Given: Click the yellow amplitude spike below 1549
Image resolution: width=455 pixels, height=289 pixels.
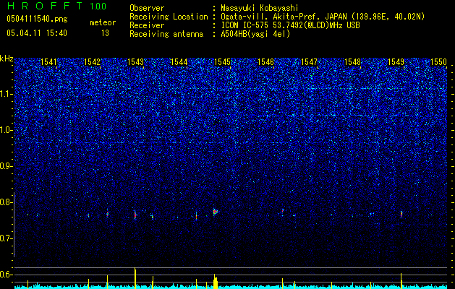Looking at the screenshot, I should pyautogui.click(x=401, y=281).
